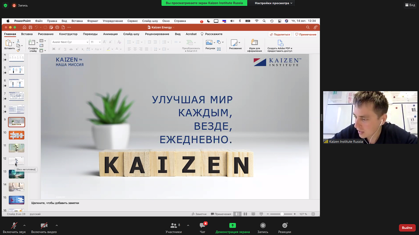This screenshot has width=419, height=235.
Task: Click the zoom in plus button
Action: [x=295, y=214]
